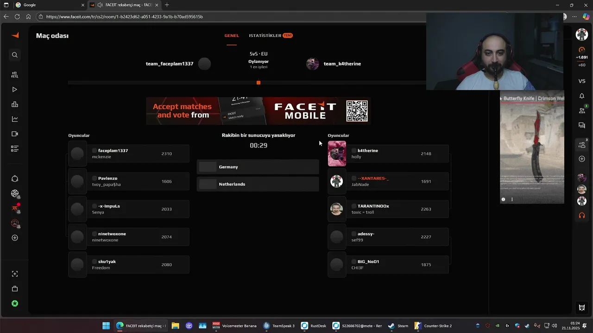Viewport: 593px width, 333px height.
Task: Open the find players icon in sidebar
Action: 15,75
